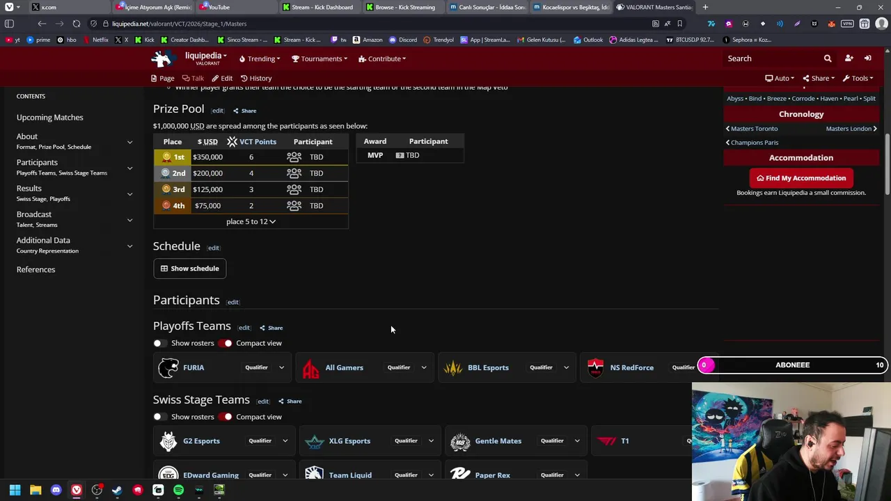This screenshot has width=891, height=501.
Task: Open the Tournaments menu
Action: [320, 58]
